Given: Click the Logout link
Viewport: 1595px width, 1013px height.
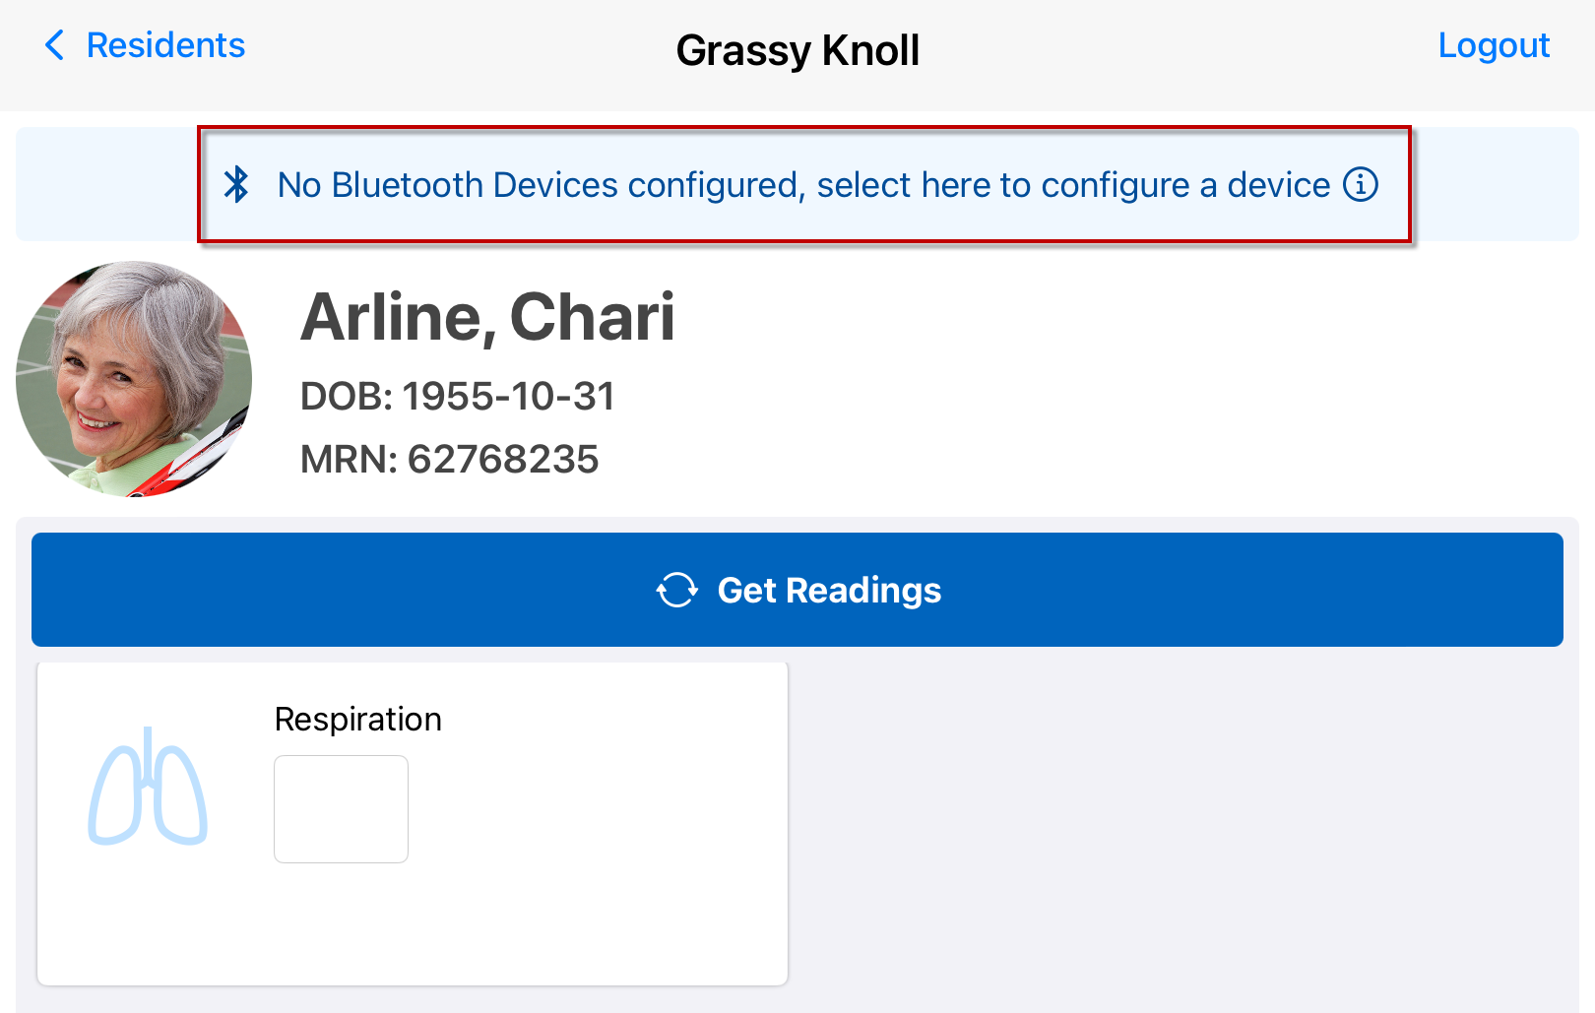Looking at the screenshot, I should (x=1494, y=44).
